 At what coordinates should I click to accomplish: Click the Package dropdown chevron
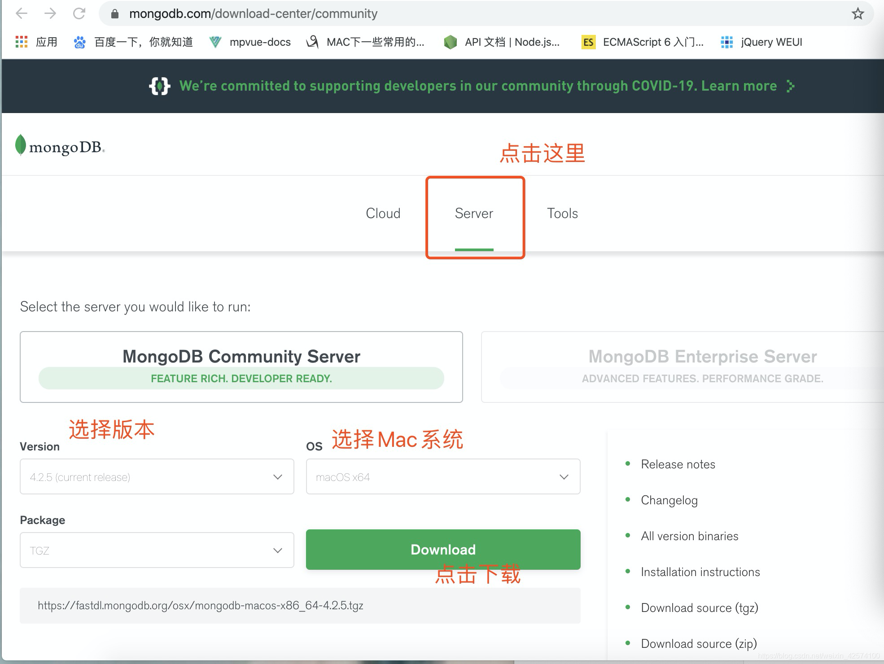pyautogui.click(x=278, y=550)
